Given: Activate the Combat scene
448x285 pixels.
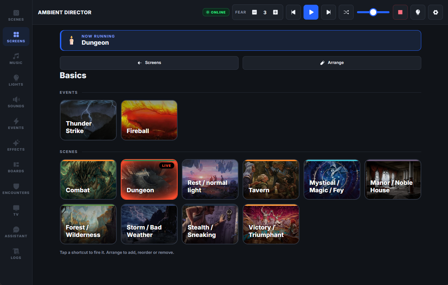Looking at the screenshot, I should (x=88, y=179).
